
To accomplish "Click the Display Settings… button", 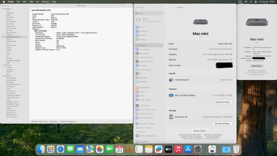I will click(223, 102).
